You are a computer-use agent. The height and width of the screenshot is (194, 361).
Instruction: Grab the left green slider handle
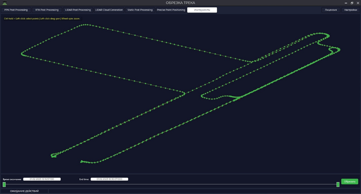pyautogui.click(x=4, y=184)
